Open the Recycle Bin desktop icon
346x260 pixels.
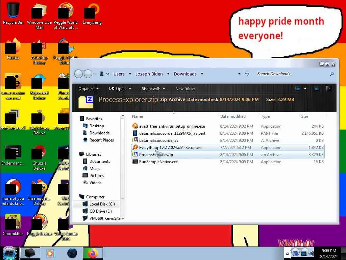13,14
